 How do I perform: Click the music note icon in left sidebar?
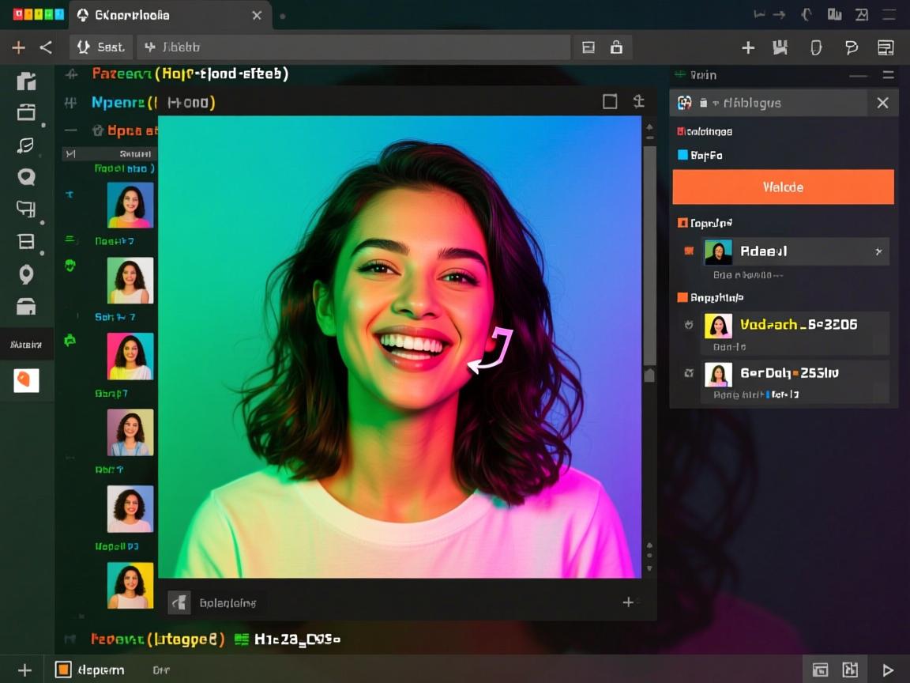(x=26, y=145)
